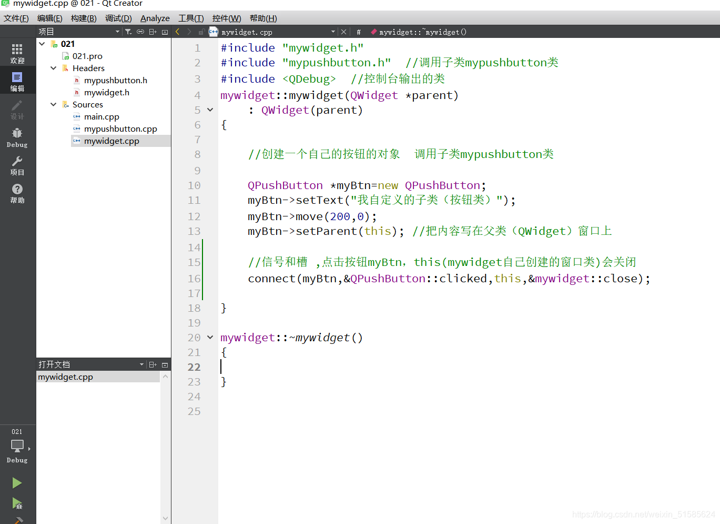The height and width of the screenshot is (524, 720).
Task: Click on the connect statement at line 16
Action: [449, 279]
